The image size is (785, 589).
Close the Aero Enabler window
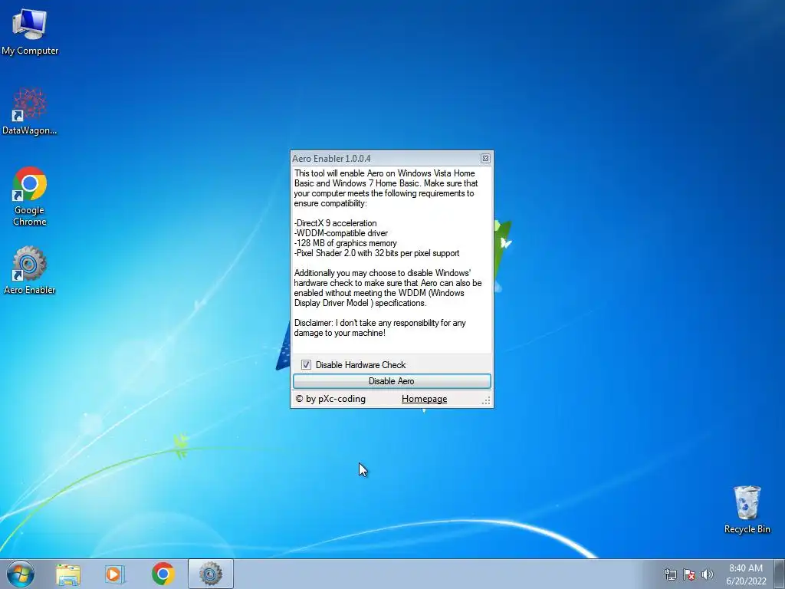[485, 158]
